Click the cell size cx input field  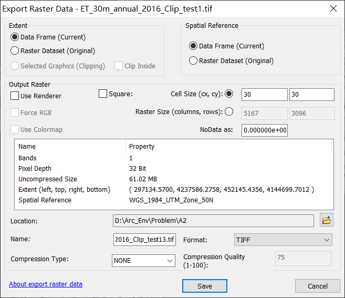[265, 95]
